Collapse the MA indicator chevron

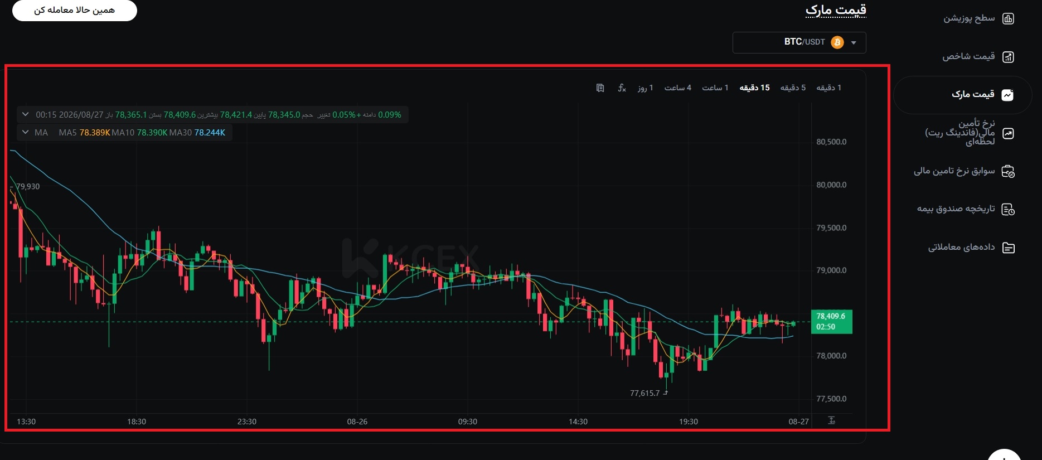25,132
